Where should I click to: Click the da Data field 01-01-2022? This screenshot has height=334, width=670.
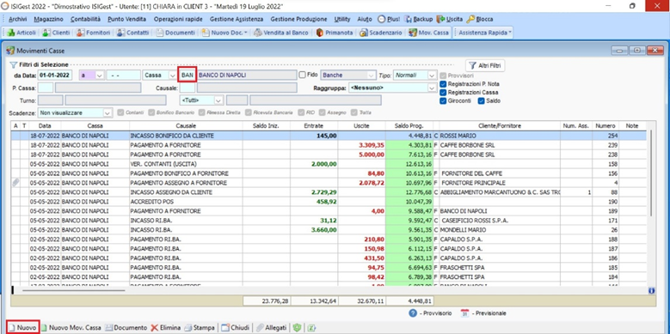click(x=55, y=75)
